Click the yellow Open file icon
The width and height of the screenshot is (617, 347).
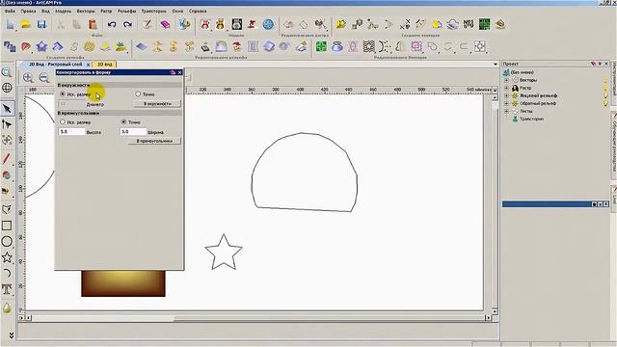[26, 24]
